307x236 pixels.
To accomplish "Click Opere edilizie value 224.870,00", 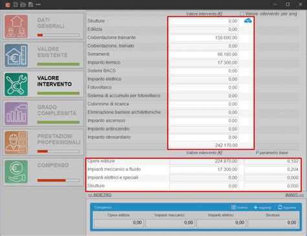I will pyautogui.click(x=204, y=161).
